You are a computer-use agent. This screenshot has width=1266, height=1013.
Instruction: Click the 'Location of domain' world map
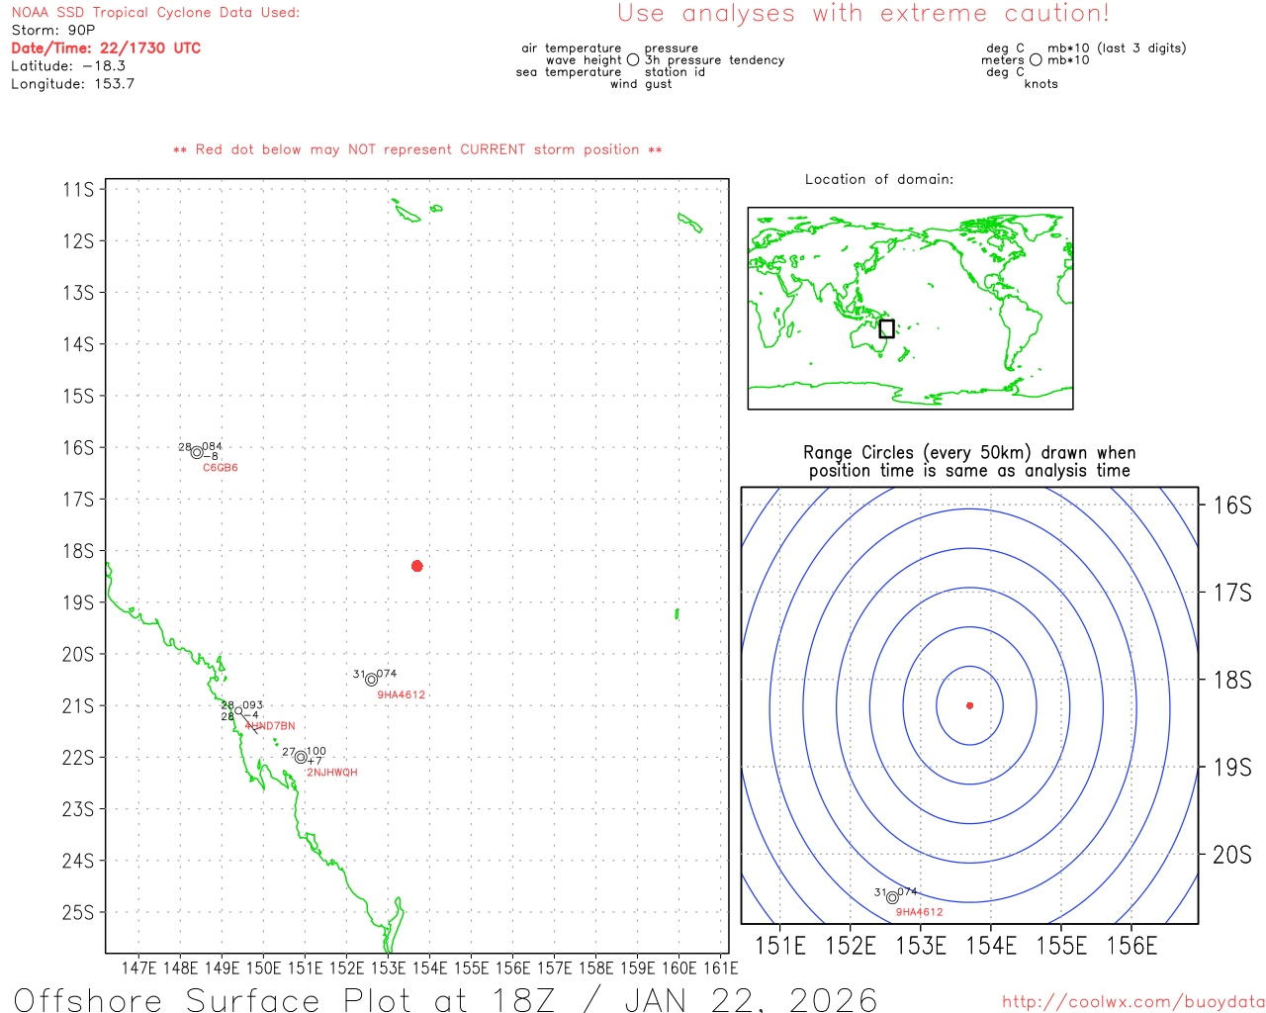[910, 309]
